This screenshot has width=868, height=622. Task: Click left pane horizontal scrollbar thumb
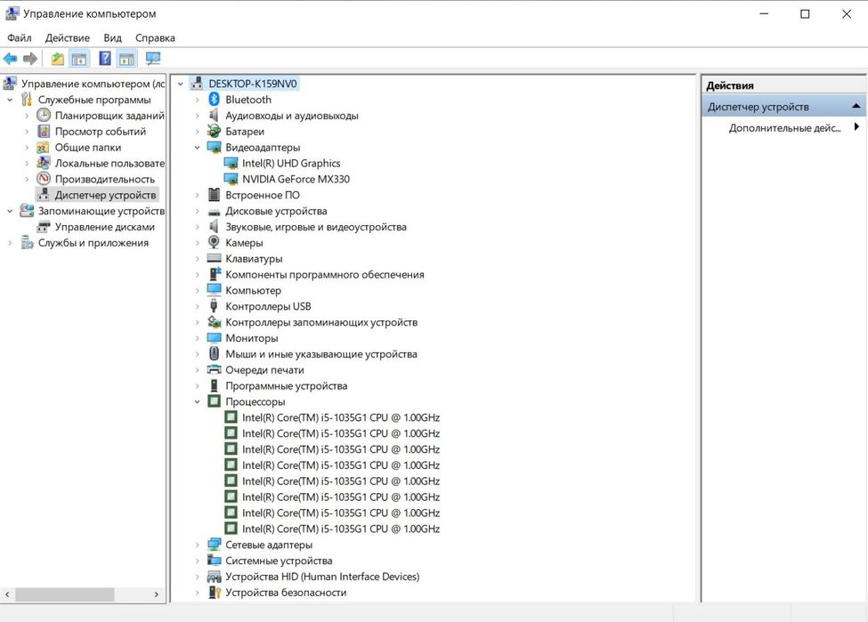[x=65, y=594]
